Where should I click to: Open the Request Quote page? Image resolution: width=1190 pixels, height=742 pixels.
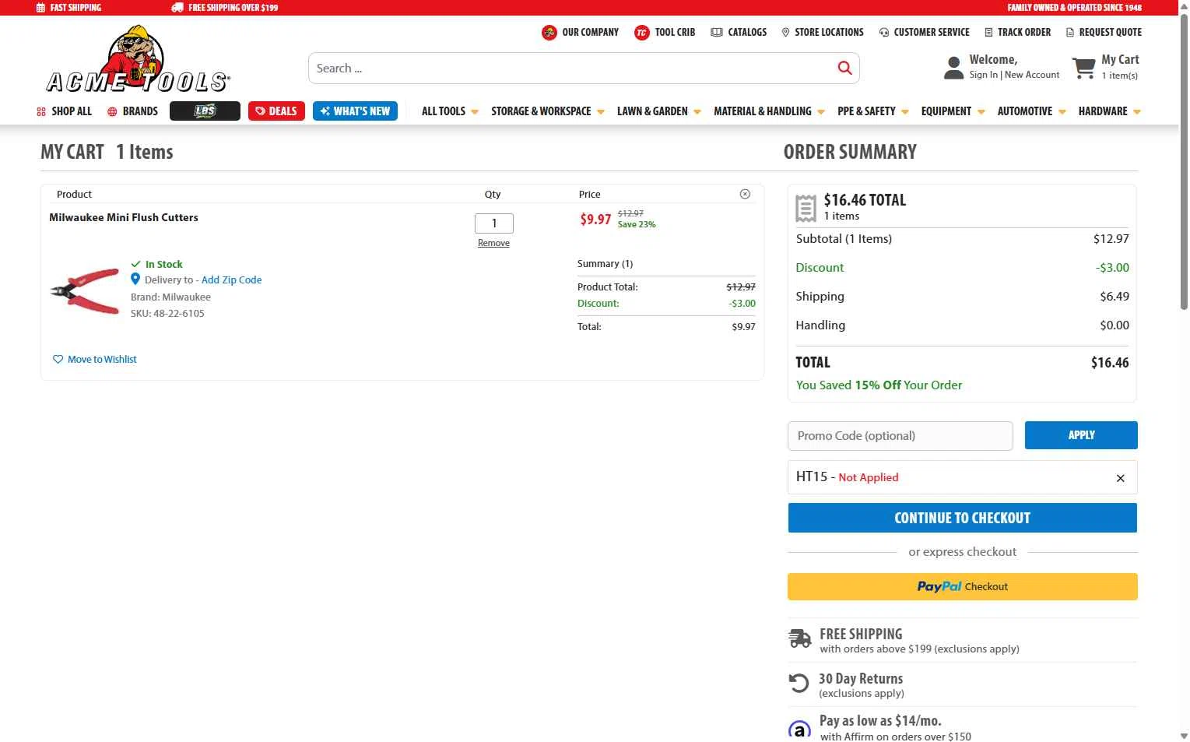(x=1111, y=33)
